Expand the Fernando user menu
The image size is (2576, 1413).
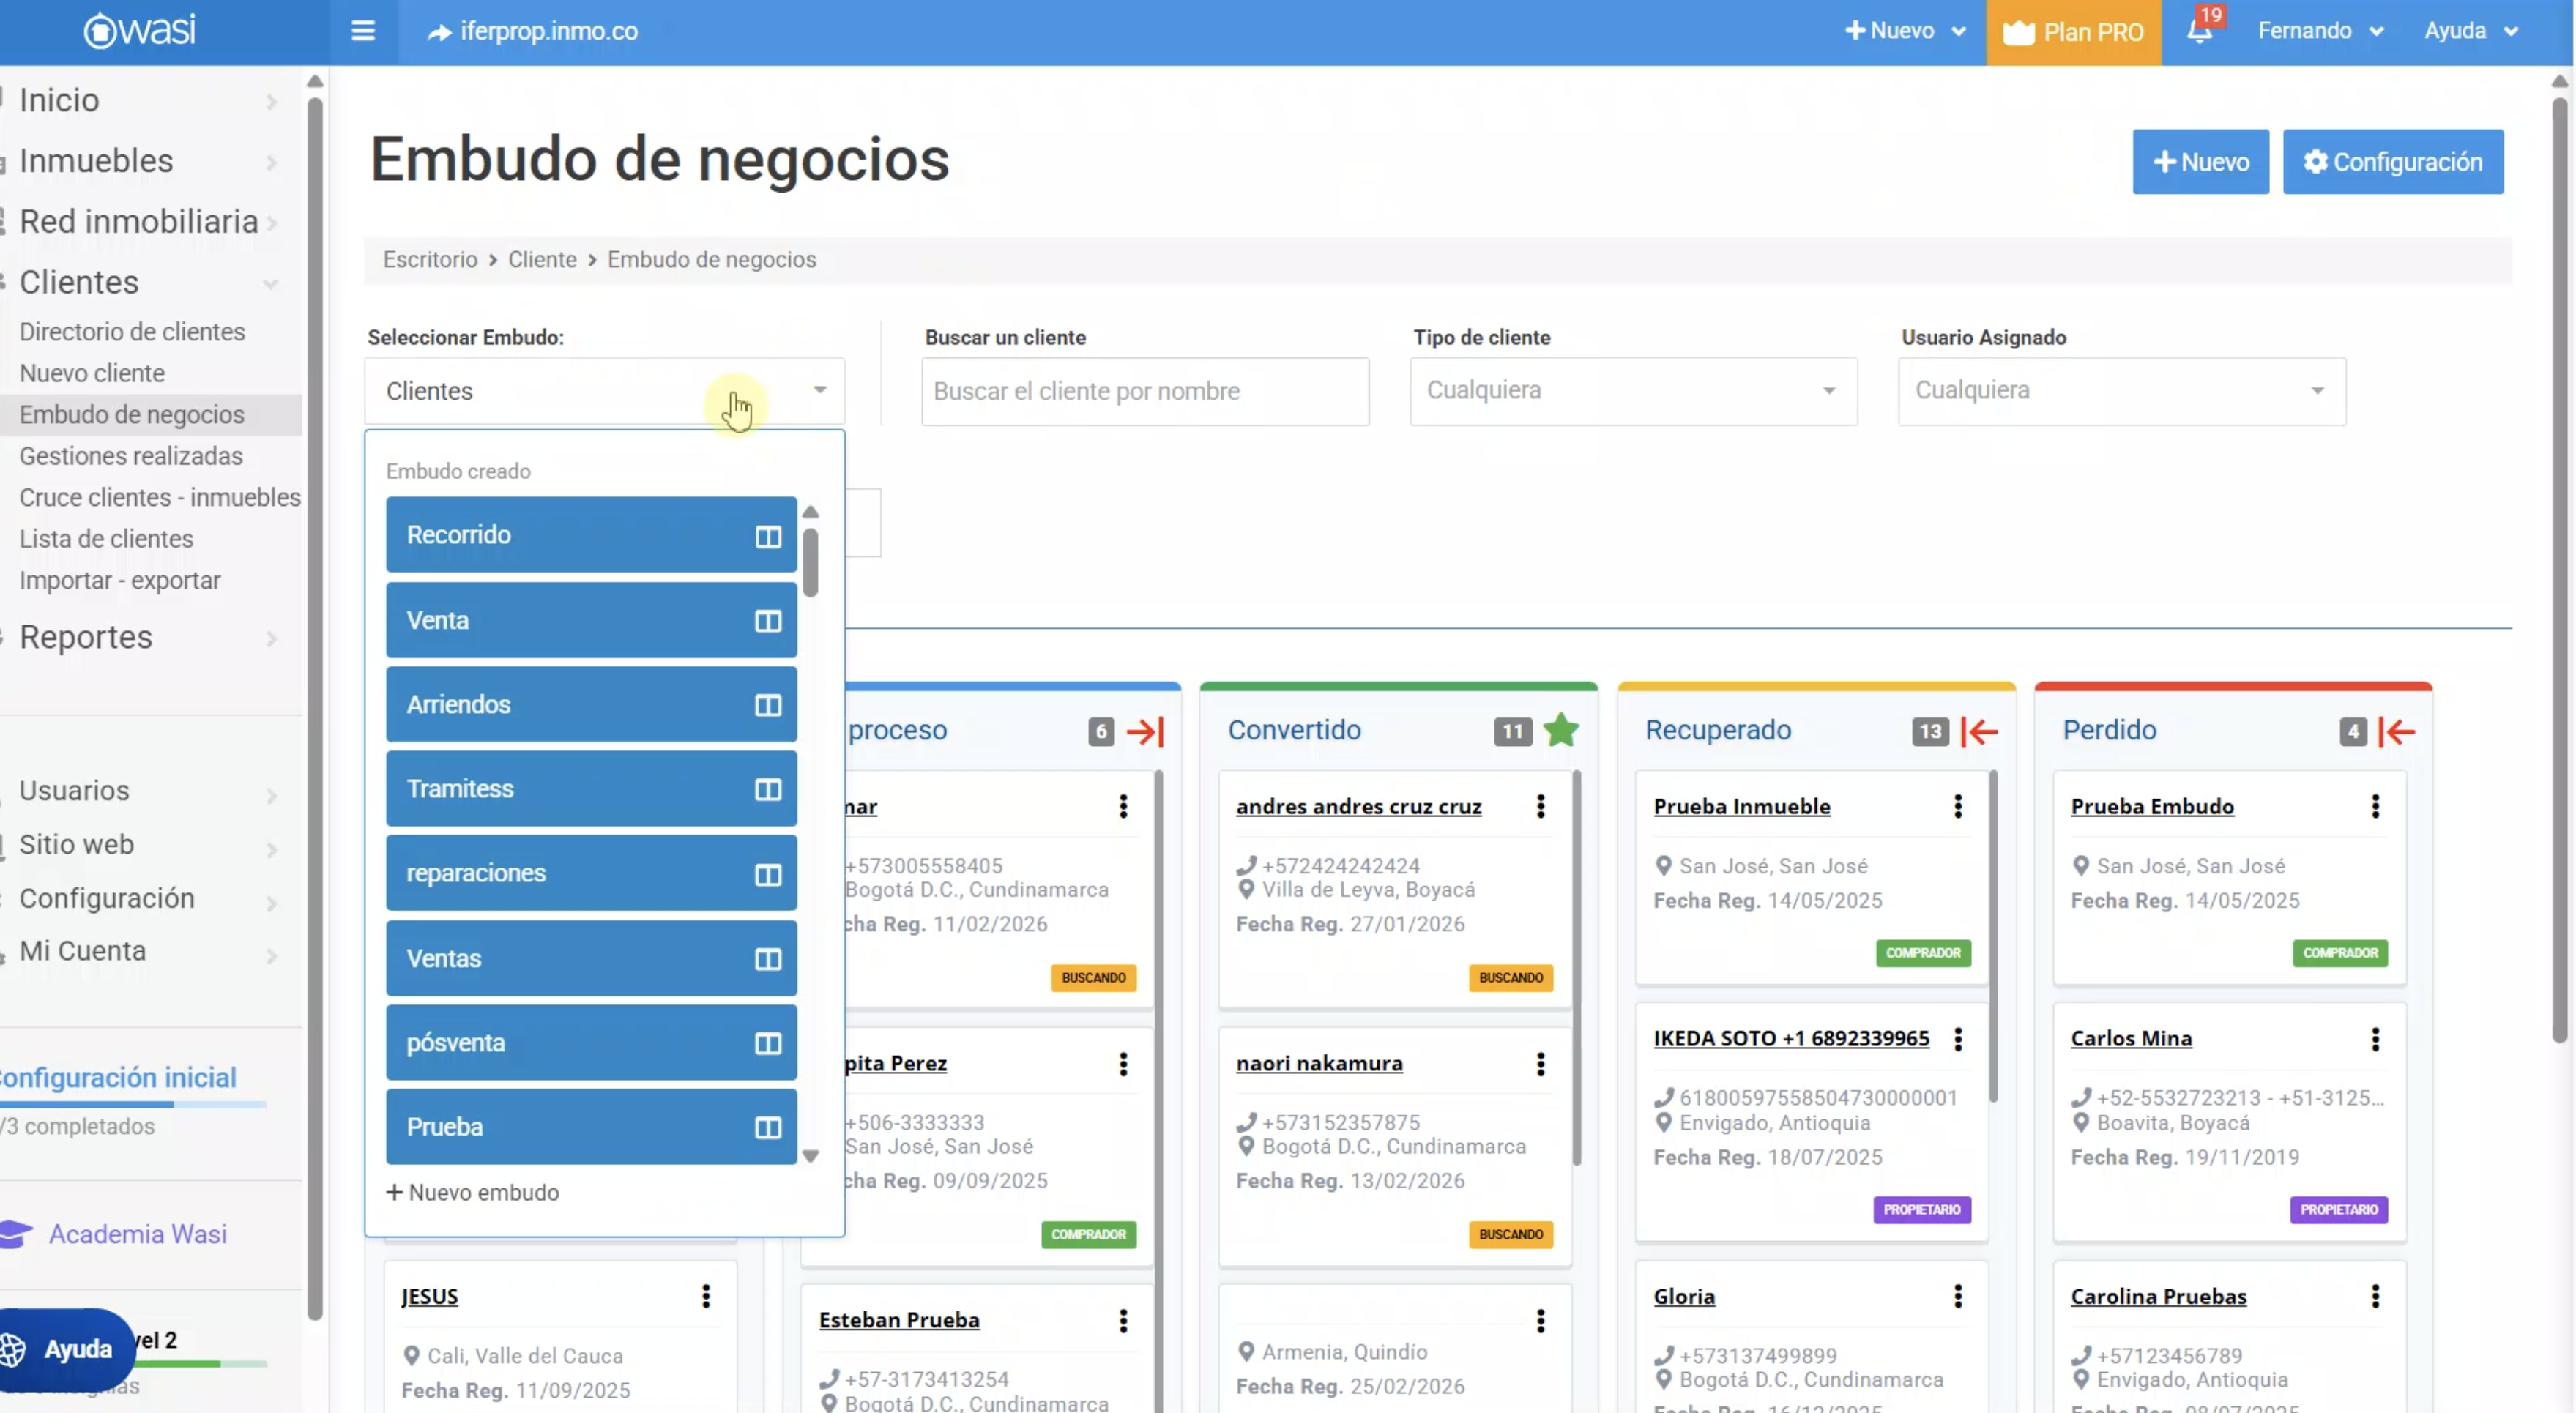coord(2319,31)
